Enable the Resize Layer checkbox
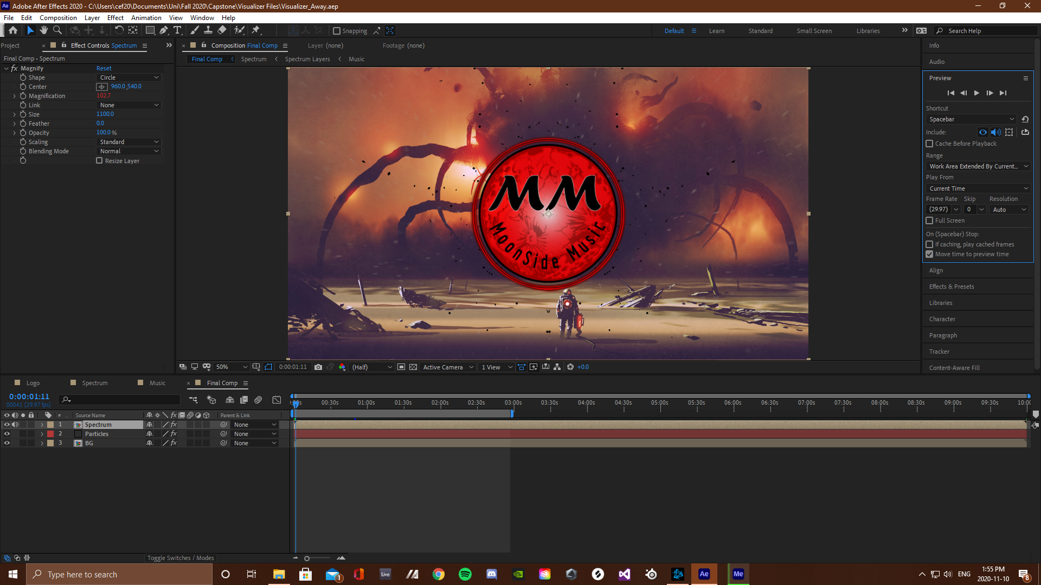Screen dimensions: 1041x585 tap(99, 161)
